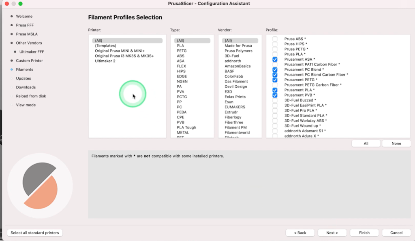Uncheck the Prusament ASA profile
415x241 pixels.
tap(275, 59)
